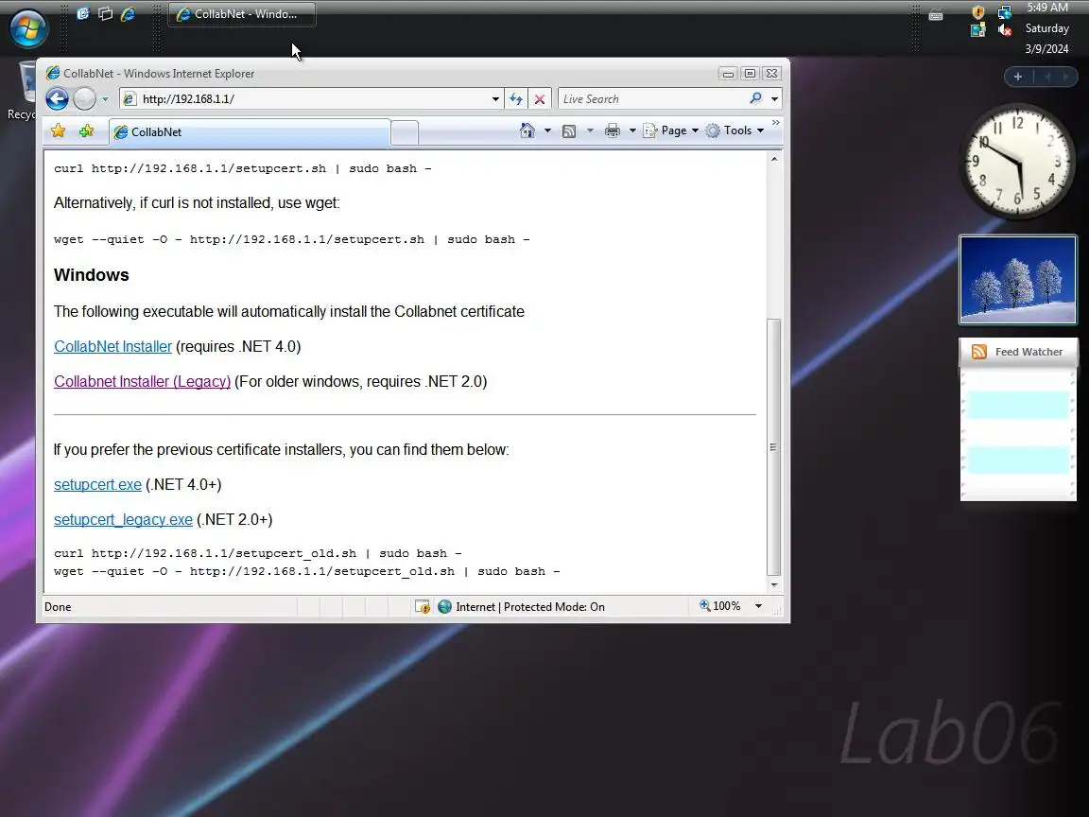Open the Page menu
The image size is (1089, 817).
(x=671, y=130)
